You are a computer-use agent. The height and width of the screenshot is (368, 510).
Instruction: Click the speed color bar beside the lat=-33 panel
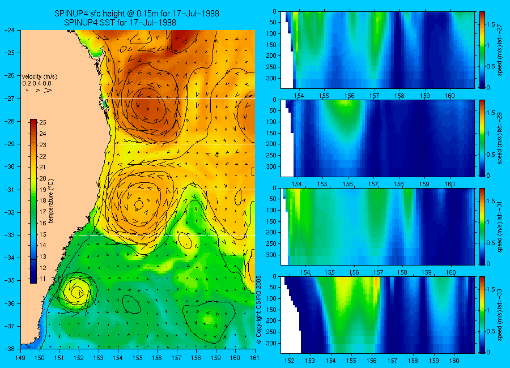pos(482,315)
